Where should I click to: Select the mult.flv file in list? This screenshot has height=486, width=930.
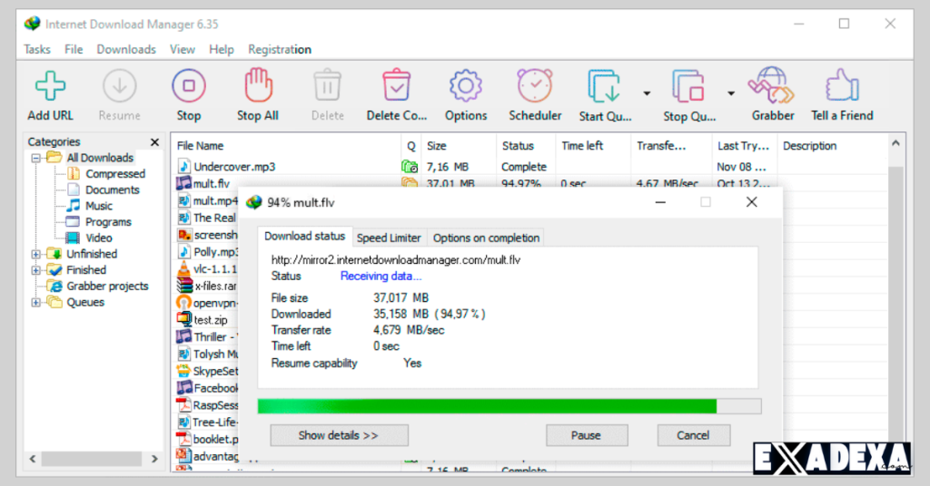coord(211,183)
